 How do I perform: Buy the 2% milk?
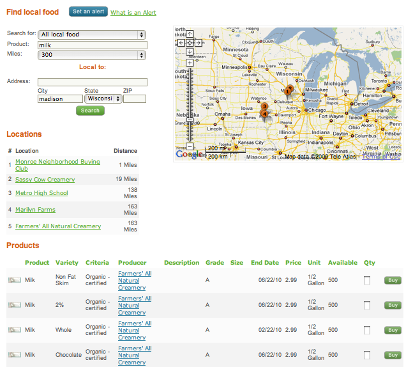393,305
